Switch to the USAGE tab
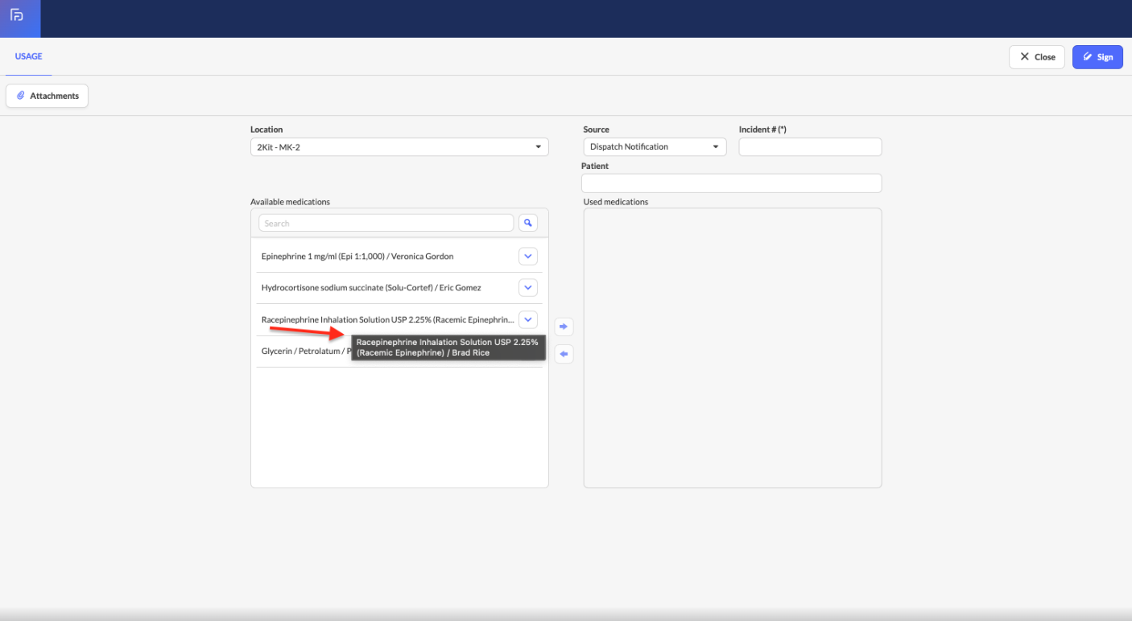 [28, 57]
